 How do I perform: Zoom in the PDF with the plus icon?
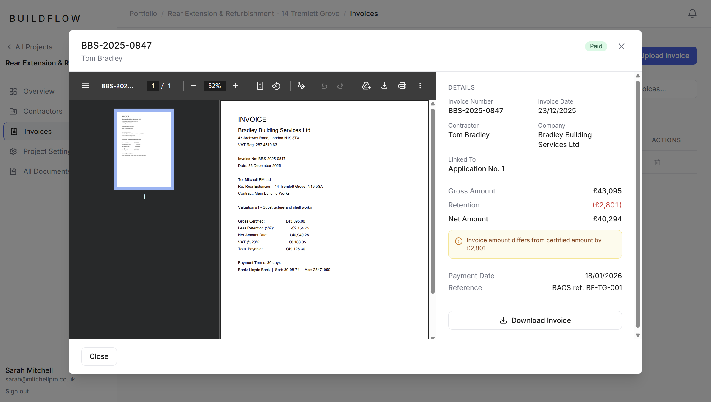(235, 86)
